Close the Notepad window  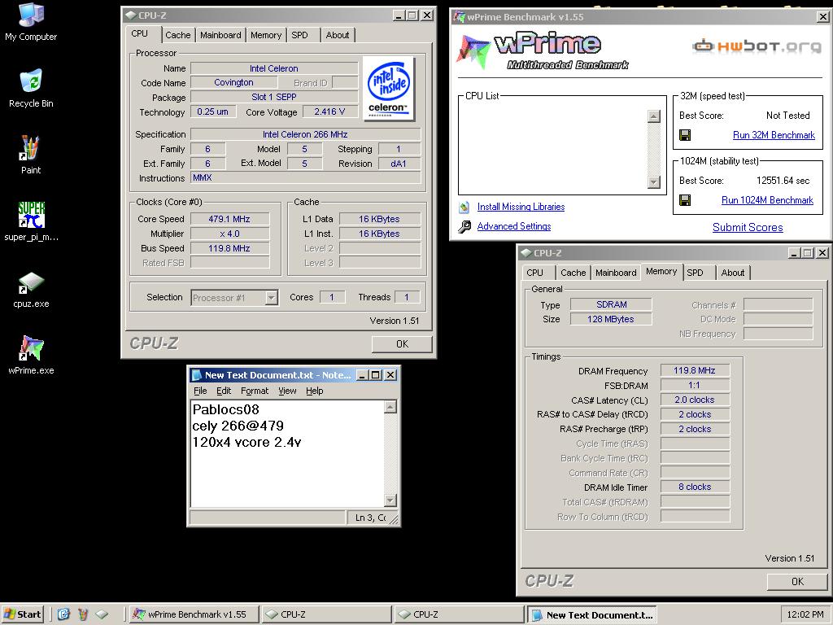point(390,374)
